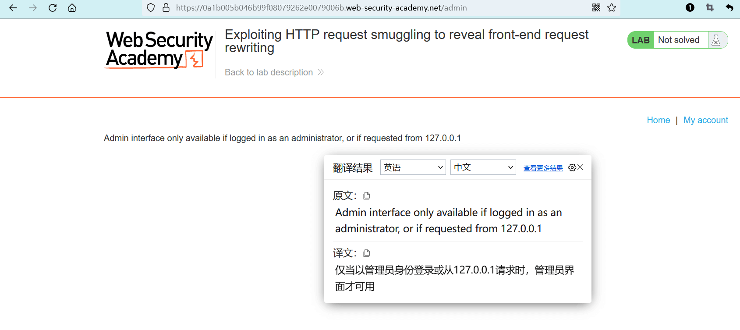View more translation results link
The image size is (740, 330).
543,168
